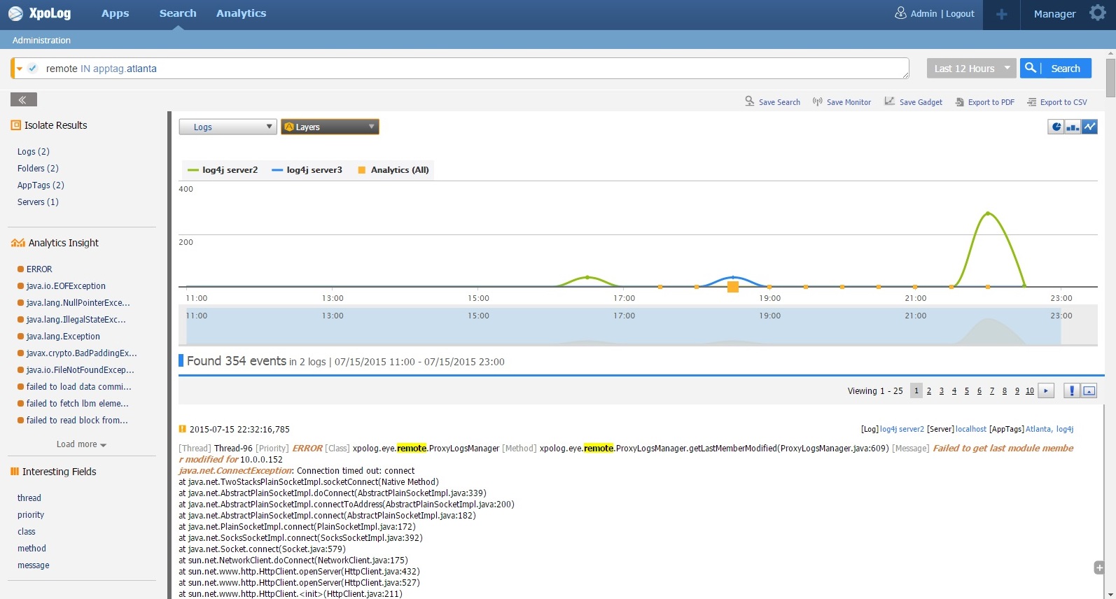Image resolution: width=1116 pixels, height=599 pixels.
Task: Toggle the log4j server2 legend series
Action: pos(223,170)
